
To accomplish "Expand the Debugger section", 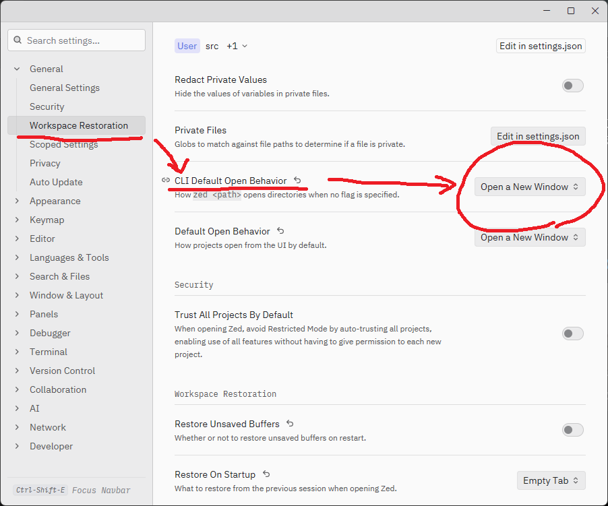I will pos(17,333).
